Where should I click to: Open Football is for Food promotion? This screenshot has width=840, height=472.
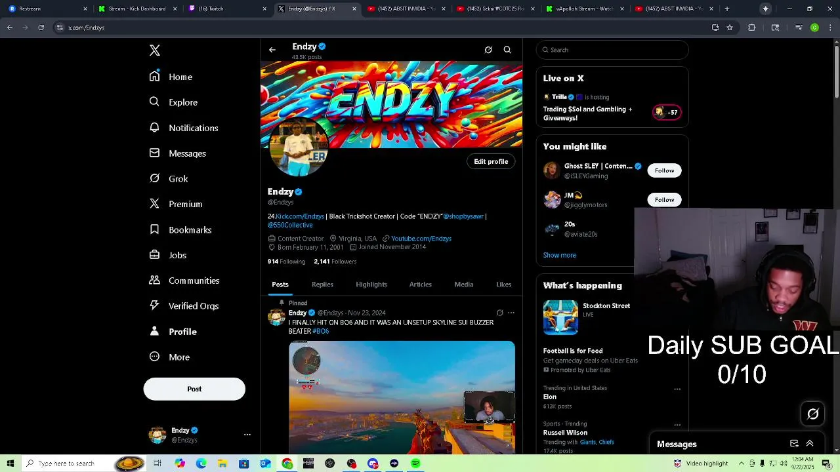pyautogui.click(x=591, y=360)
